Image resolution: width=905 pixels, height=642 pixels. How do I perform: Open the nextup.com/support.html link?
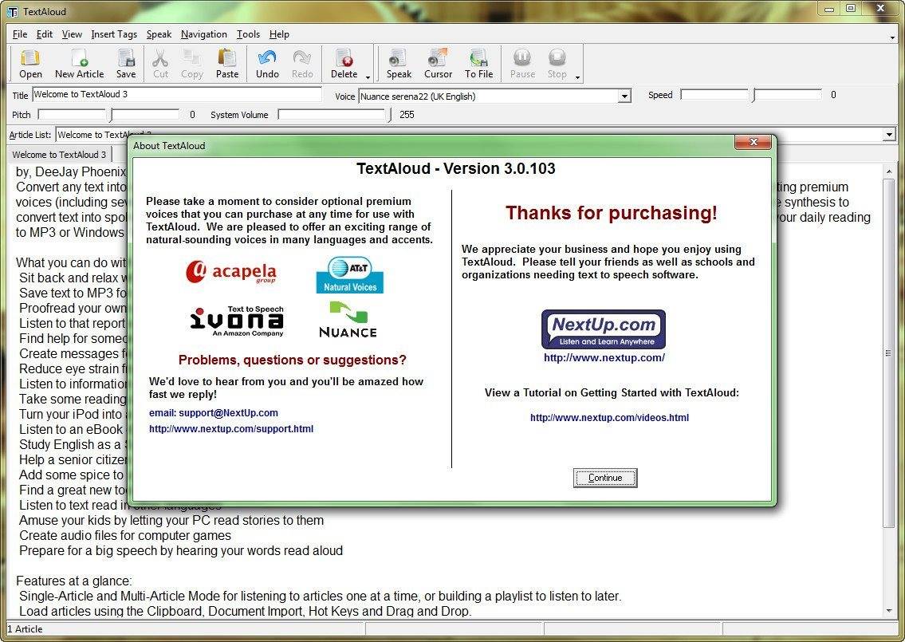pos(231,428)
